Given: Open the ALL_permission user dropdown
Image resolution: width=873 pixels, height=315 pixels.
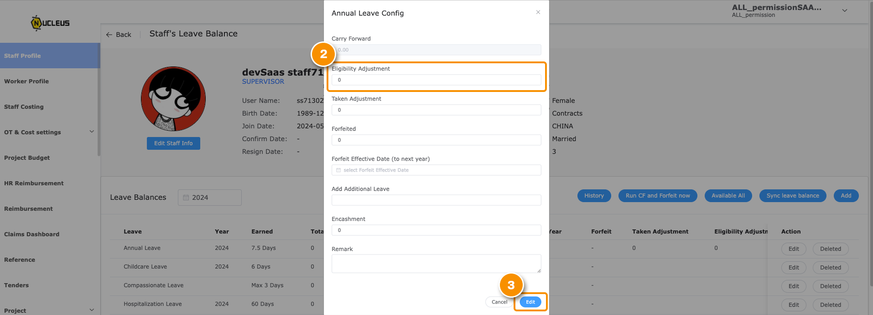Looking at the screenshot, I should (845, 10).
